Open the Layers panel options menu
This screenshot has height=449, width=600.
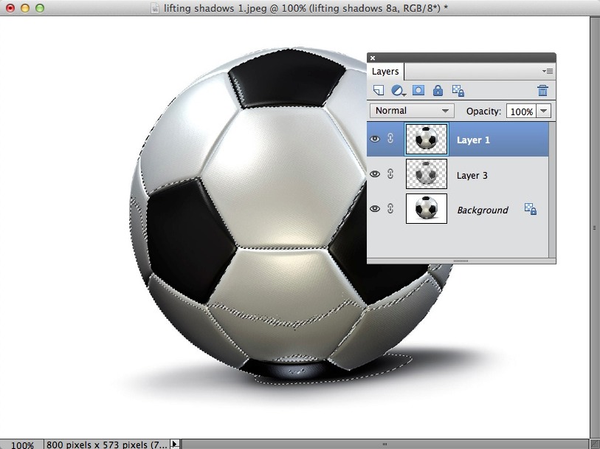pyautogui.click(x=547, y=72)
